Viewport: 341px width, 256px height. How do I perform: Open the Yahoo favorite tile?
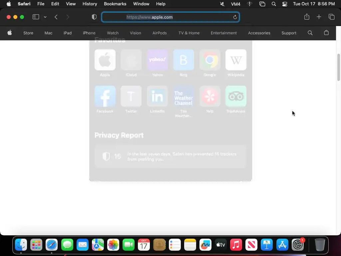click(158, 60)
